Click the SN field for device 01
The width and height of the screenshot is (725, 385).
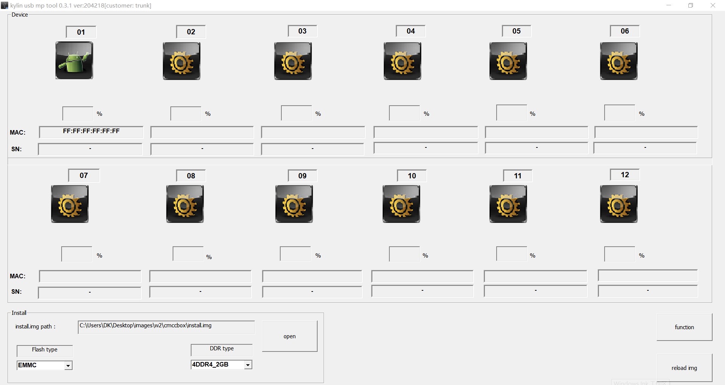[x=90, y=149]
